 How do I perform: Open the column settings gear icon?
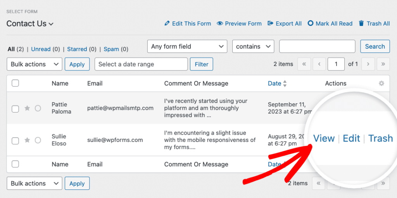point(381,84)
